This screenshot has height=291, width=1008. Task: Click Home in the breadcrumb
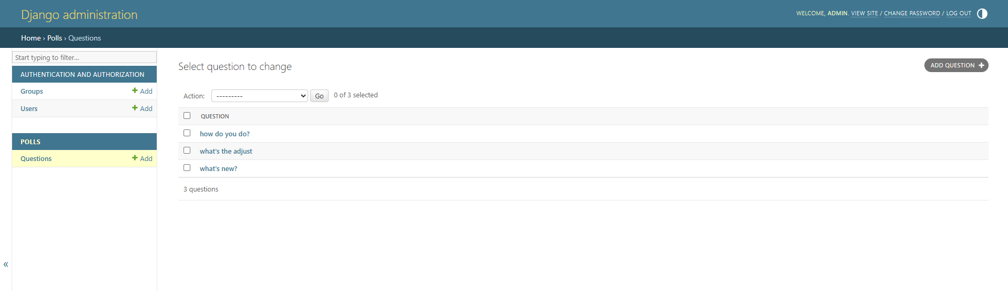click(30, 38)
